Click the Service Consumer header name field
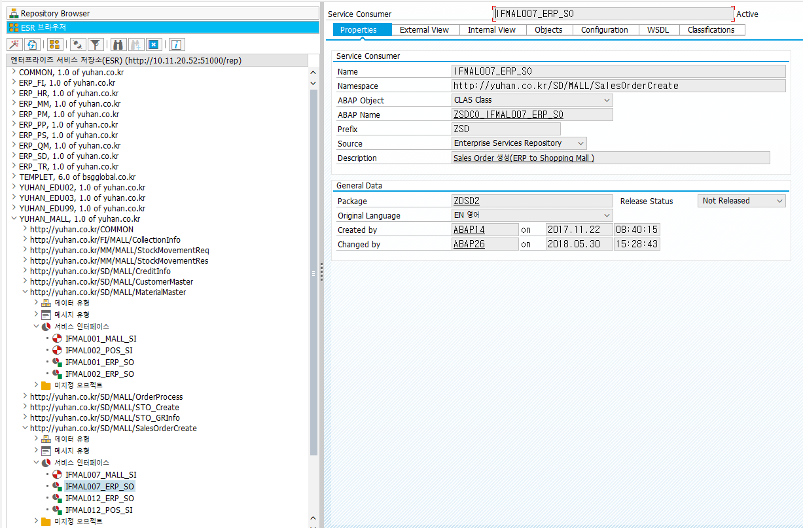The width and height of the screenshot is (803, 528). 613,14
